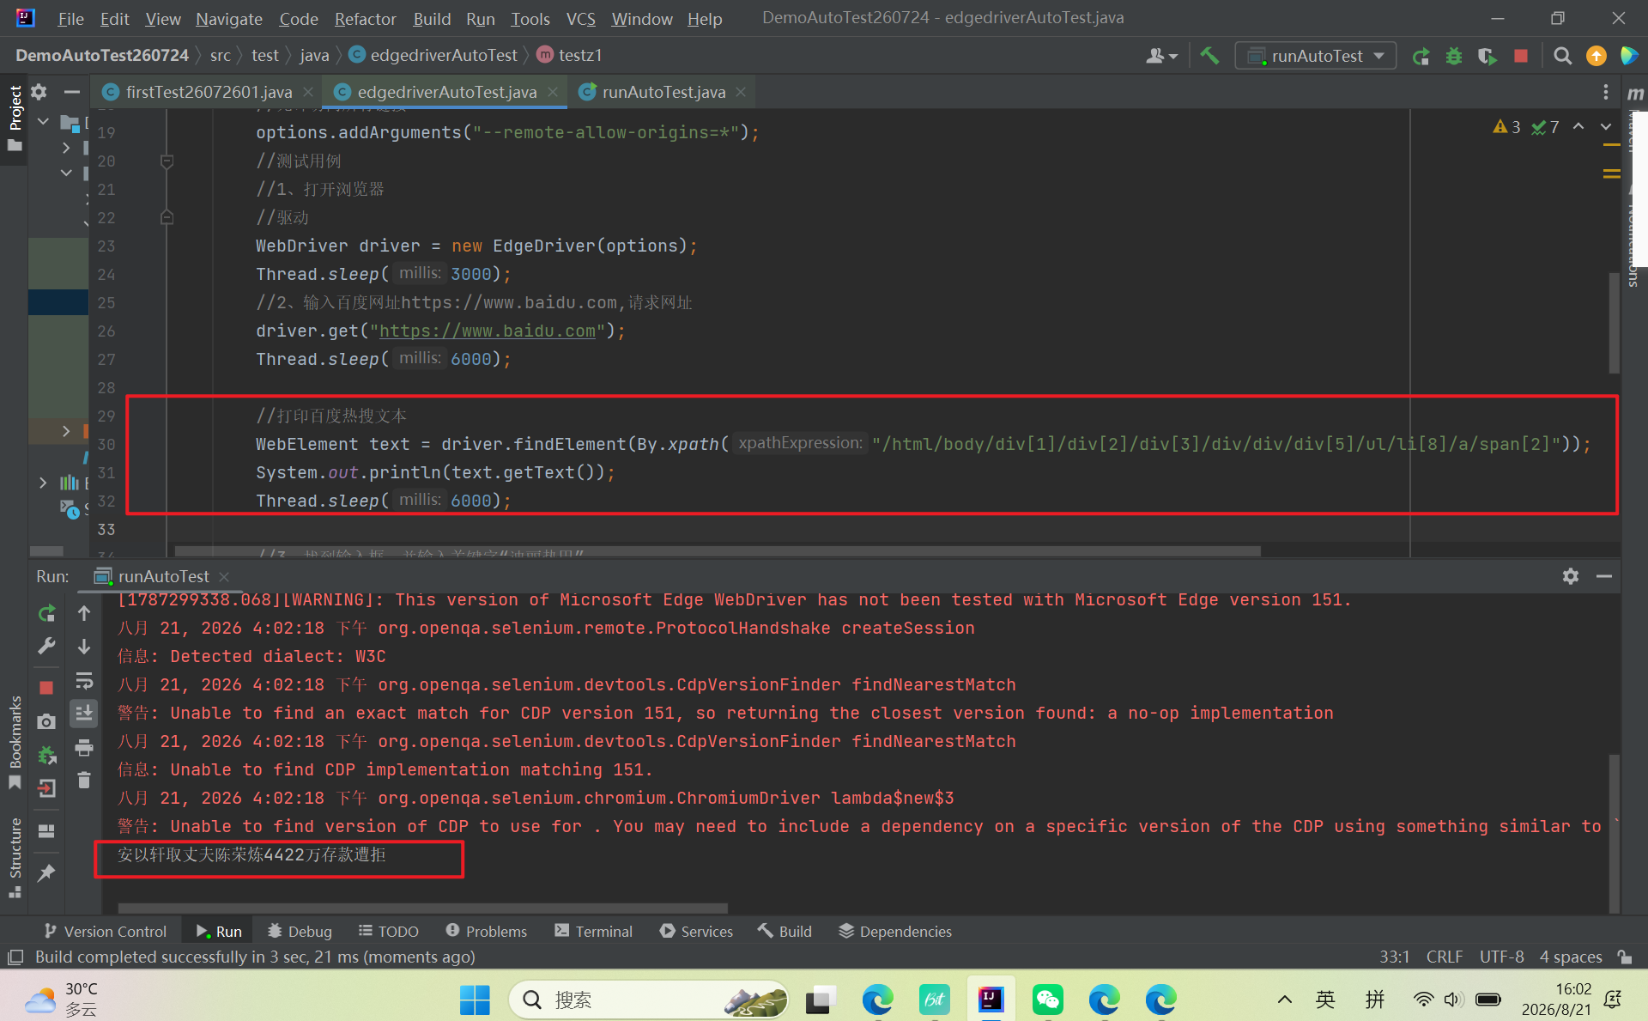Screen dimensions: 1648x1021
Task: Expand the second project tree node
Action: 66,148
